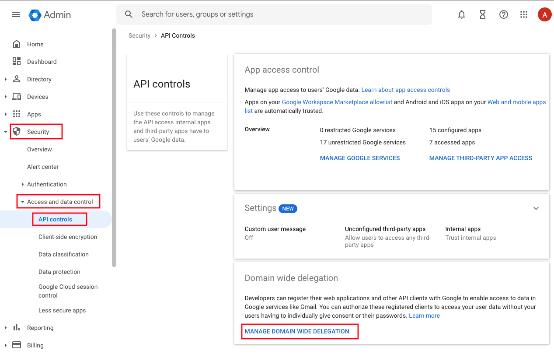Click the Security shield icon

click(17, 132)
